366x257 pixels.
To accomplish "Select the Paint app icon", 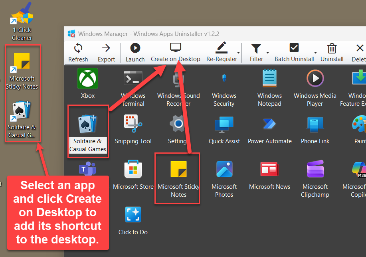I will coord(359,130).
